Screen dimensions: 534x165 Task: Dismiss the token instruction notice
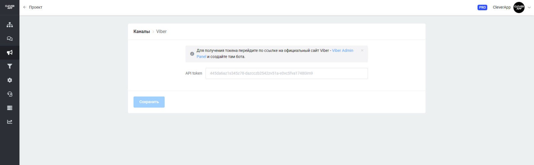coord(362,51)
